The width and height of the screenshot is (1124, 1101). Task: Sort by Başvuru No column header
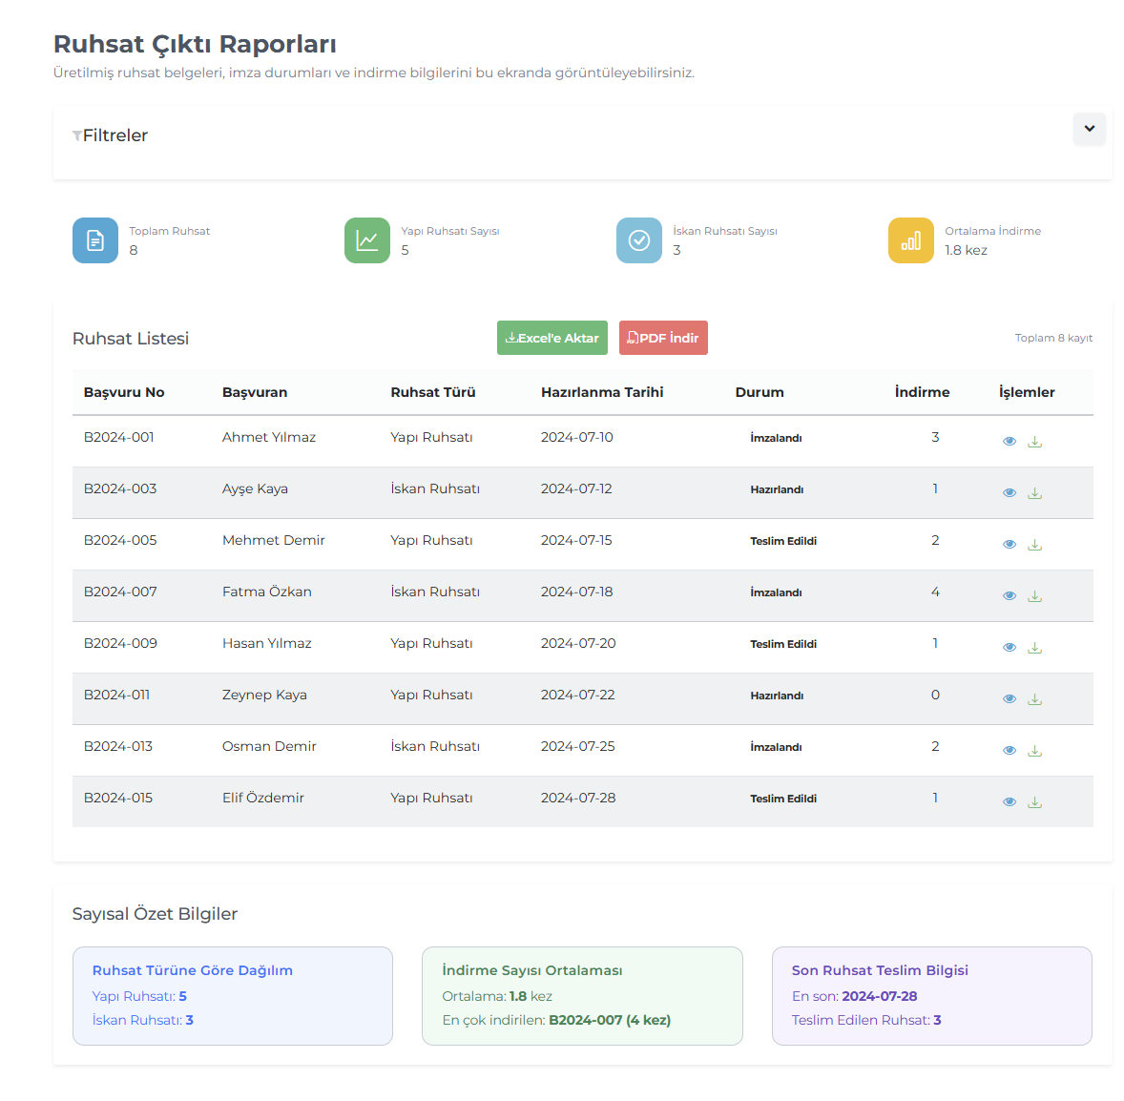[124, 392]
